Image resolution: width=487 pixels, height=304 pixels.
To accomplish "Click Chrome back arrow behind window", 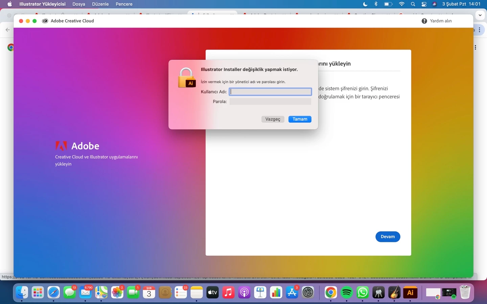I will click(x=8, y=30).
